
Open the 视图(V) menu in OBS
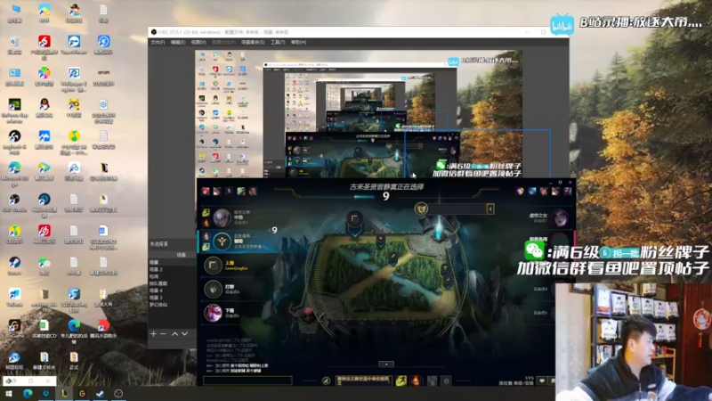(198, 42)
